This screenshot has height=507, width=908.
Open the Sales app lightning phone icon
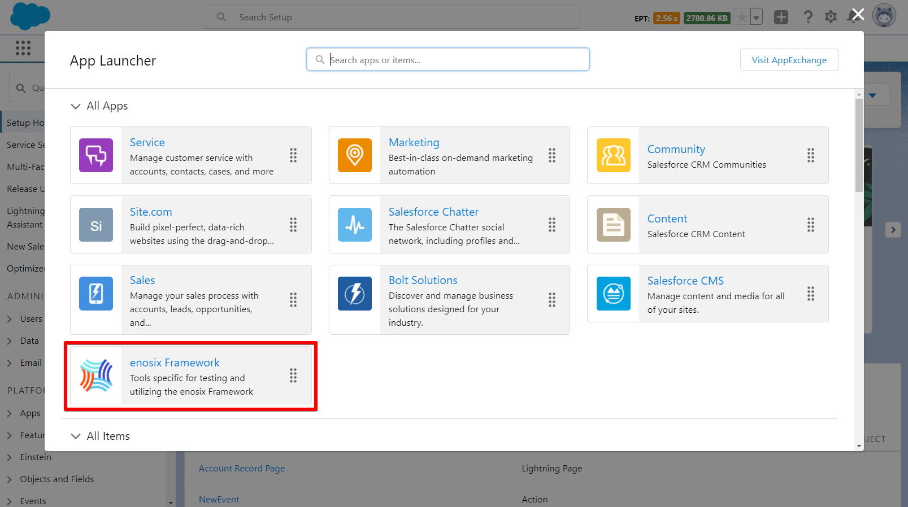[96, 294]
